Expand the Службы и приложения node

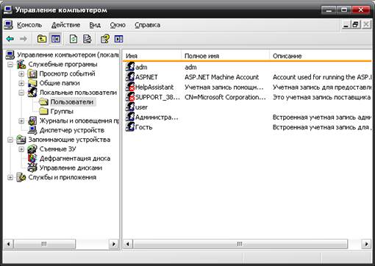pos(10,177)
